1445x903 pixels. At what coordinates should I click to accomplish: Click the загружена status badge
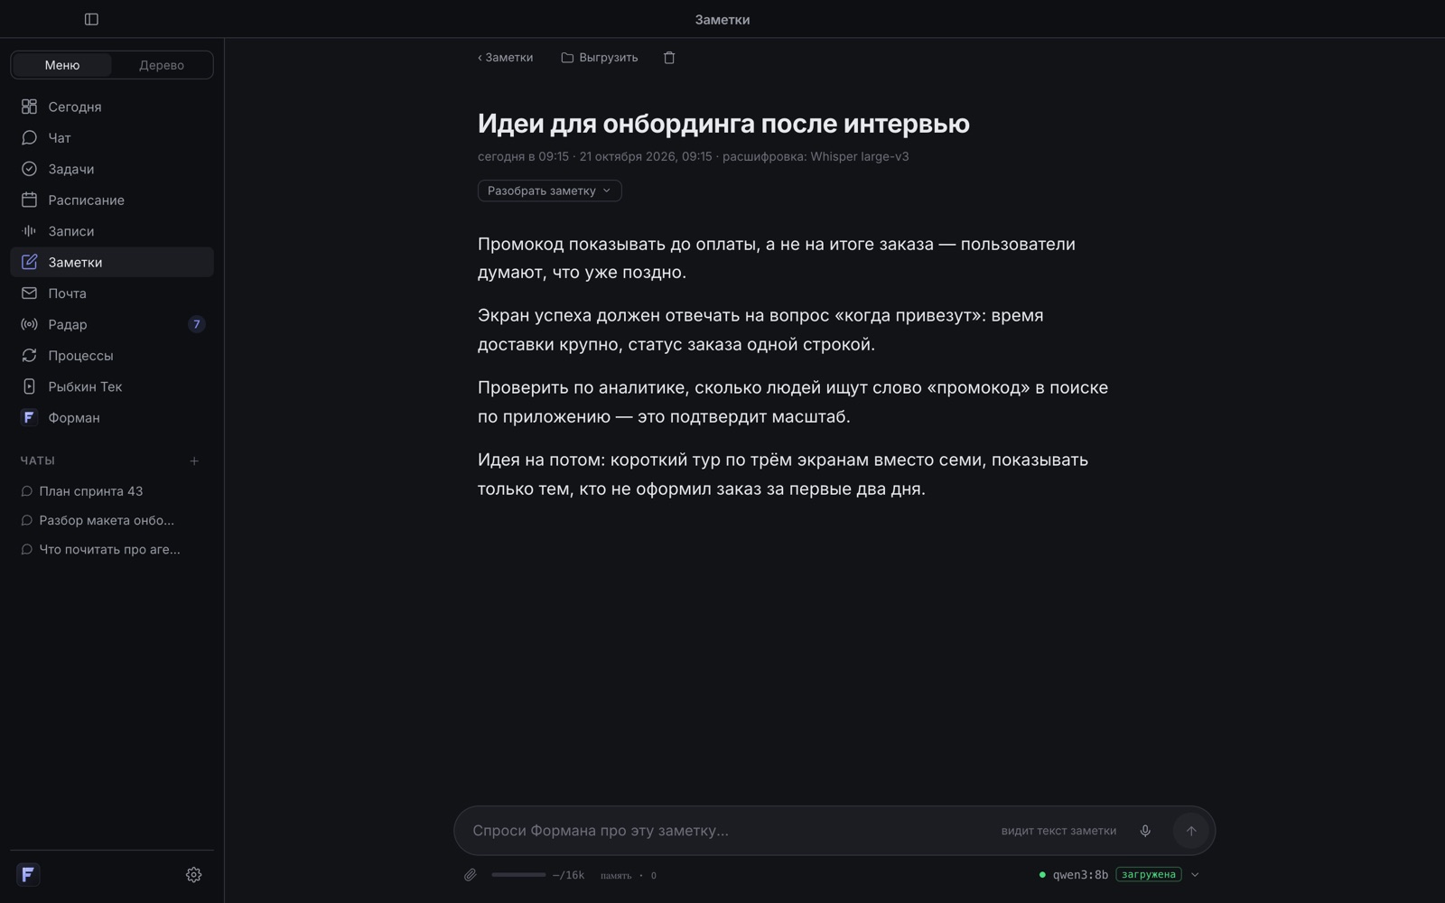1149,874
